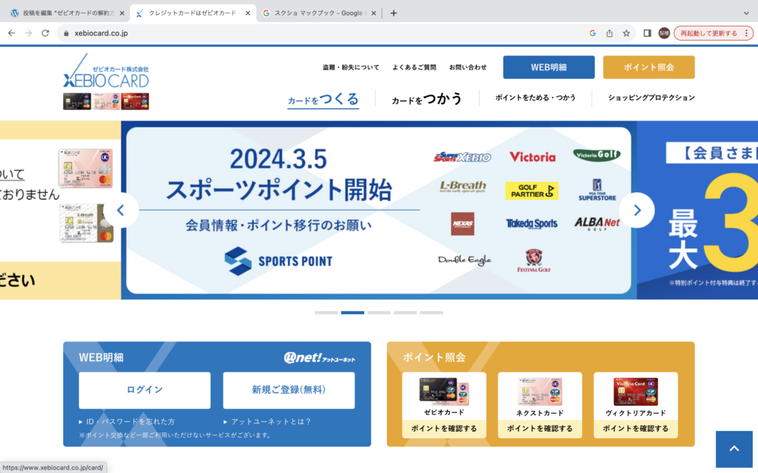Click the profile avatar icon
The image size is (758, 473).
click(x=664, y=33)
